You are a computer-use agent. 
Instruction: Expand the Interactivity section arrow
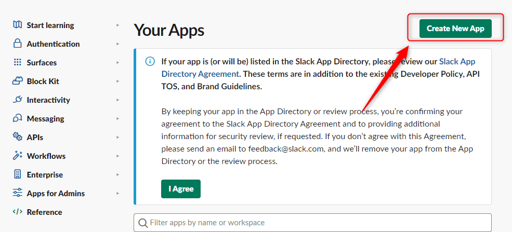(x=118, y=100)
